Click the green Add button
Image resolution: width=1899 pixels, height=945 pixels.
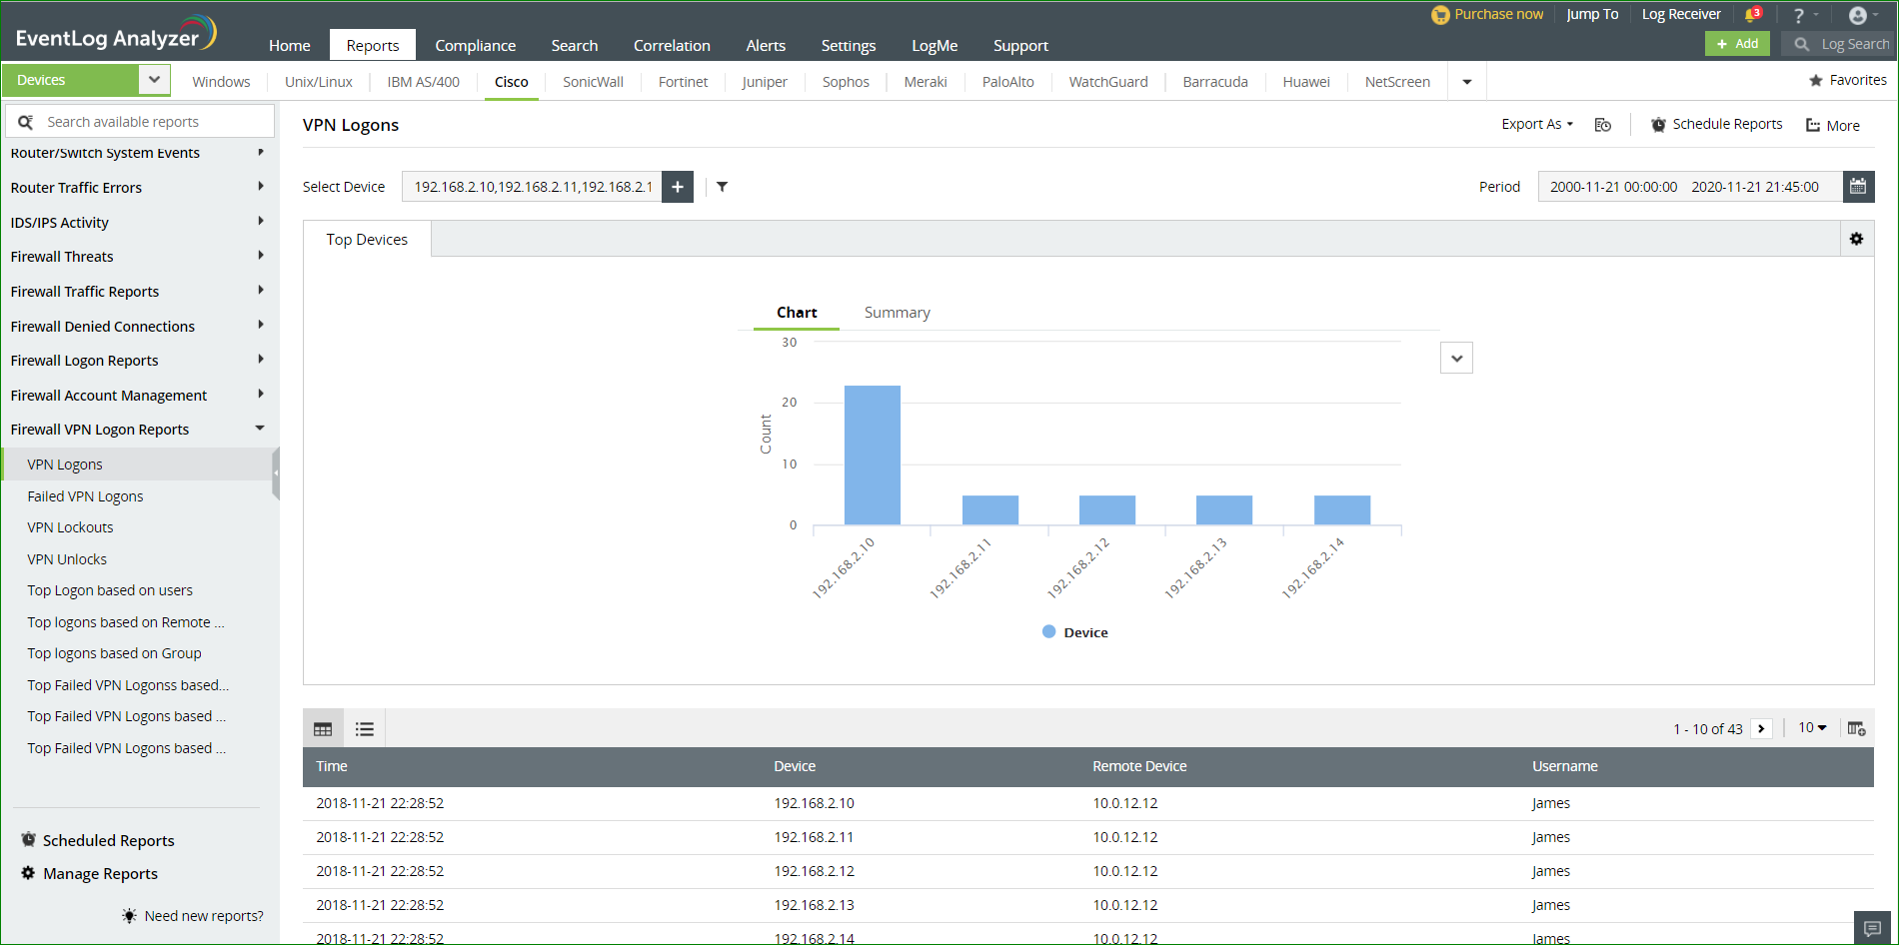(1737, 44)
